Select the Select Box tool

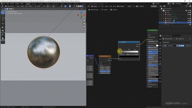point(3,13)
